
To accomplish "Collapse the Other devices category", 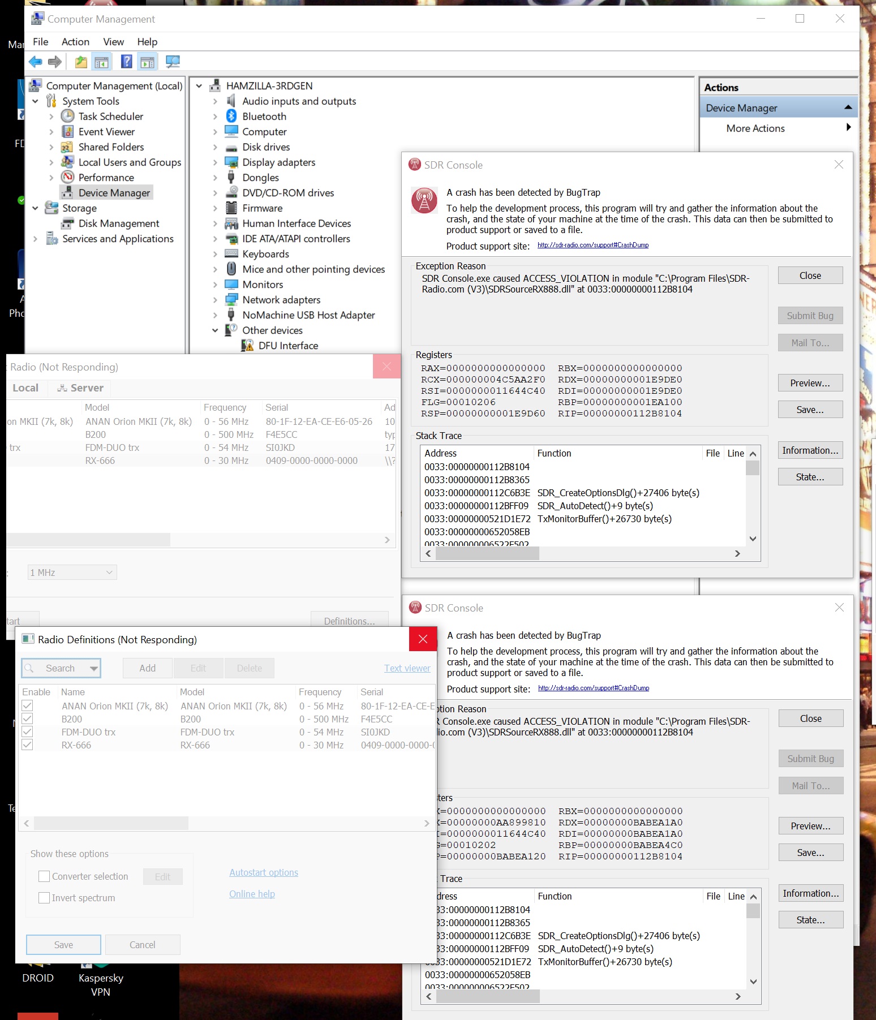I will [x=215, y=330].
